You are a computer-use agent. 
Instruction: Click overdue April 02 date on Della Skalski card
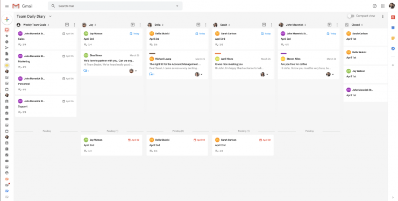199,140
